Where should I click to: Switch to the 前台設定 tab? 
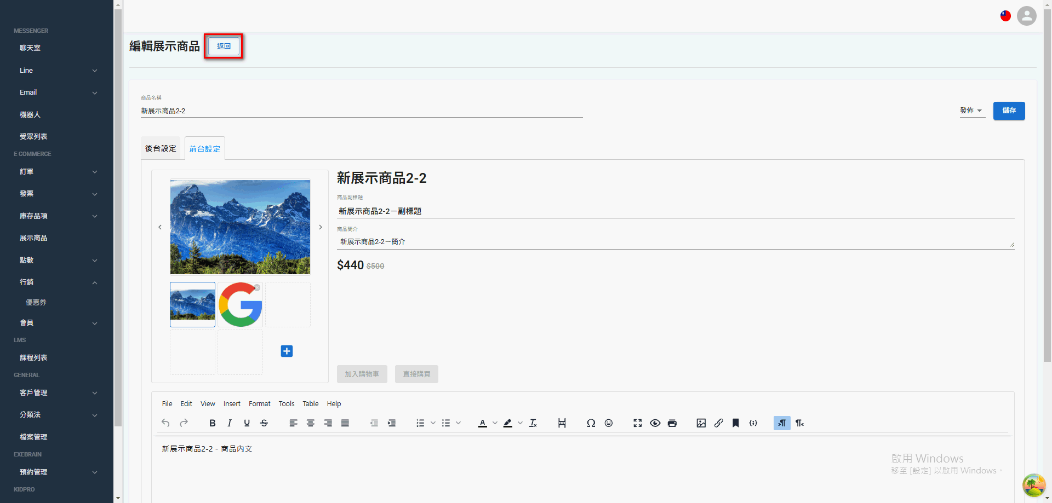(205, 149)
